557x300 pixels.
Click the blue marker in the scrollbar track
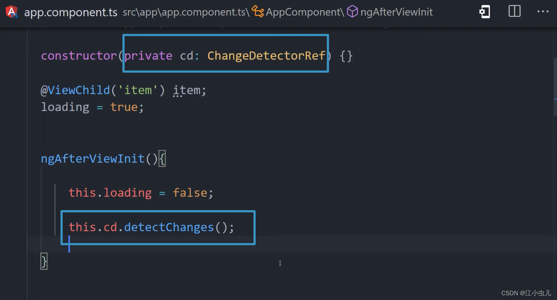[555, 100]
